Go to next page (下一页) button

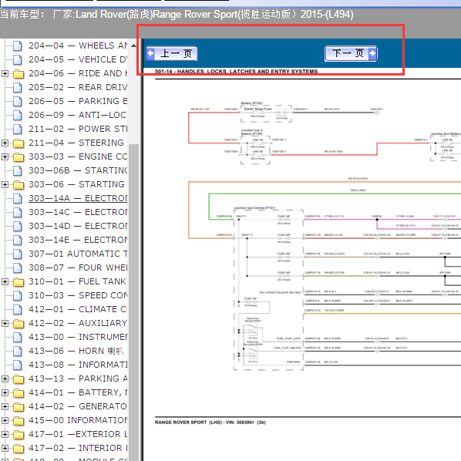[351, 53]
